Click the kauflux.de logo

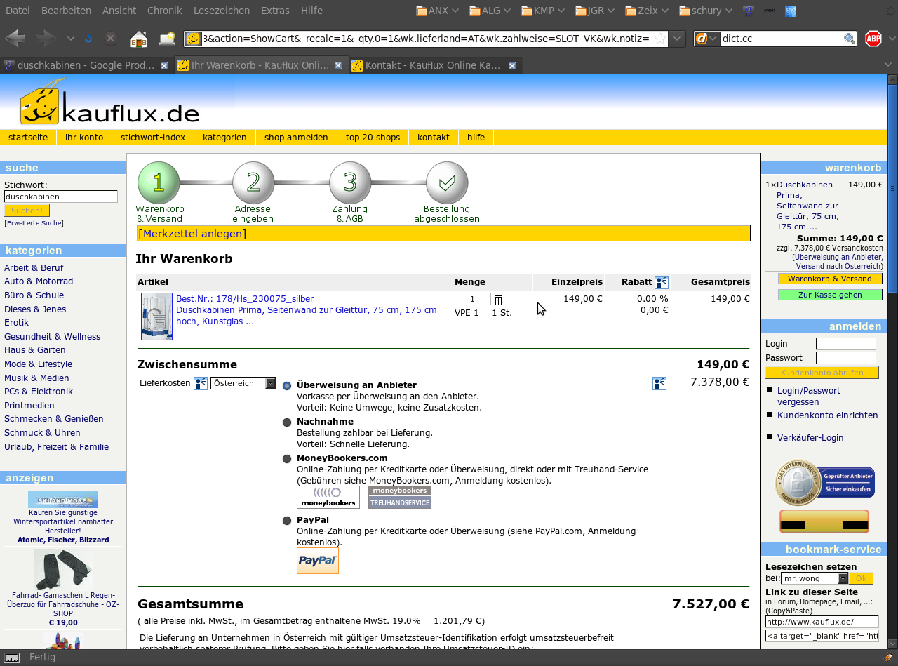point(110,102)
